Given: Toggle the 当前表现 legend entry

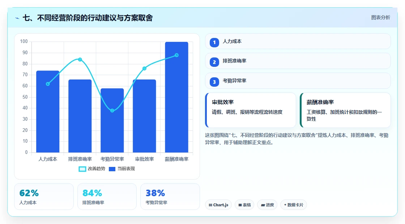Looking at the screenshot, I should click(121, 169).
